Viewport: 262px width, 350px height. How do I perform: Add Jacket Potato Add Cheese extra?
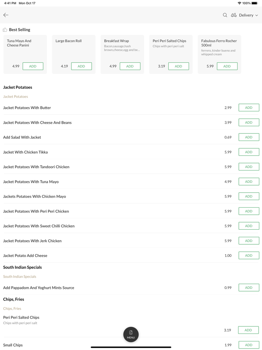249,256
